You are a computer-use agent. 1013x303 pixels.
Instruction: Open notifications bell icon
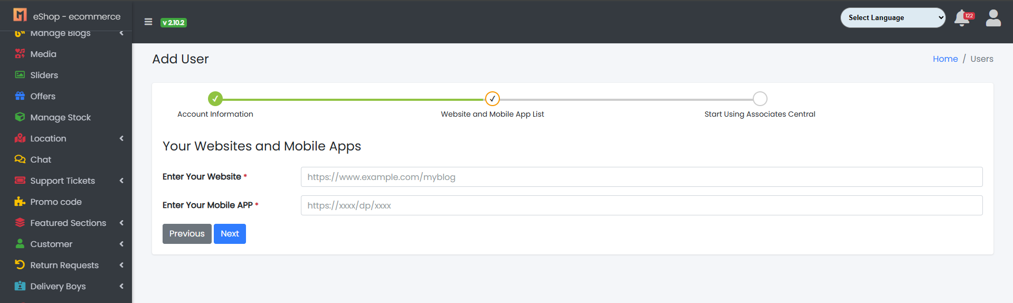(962, 18)
